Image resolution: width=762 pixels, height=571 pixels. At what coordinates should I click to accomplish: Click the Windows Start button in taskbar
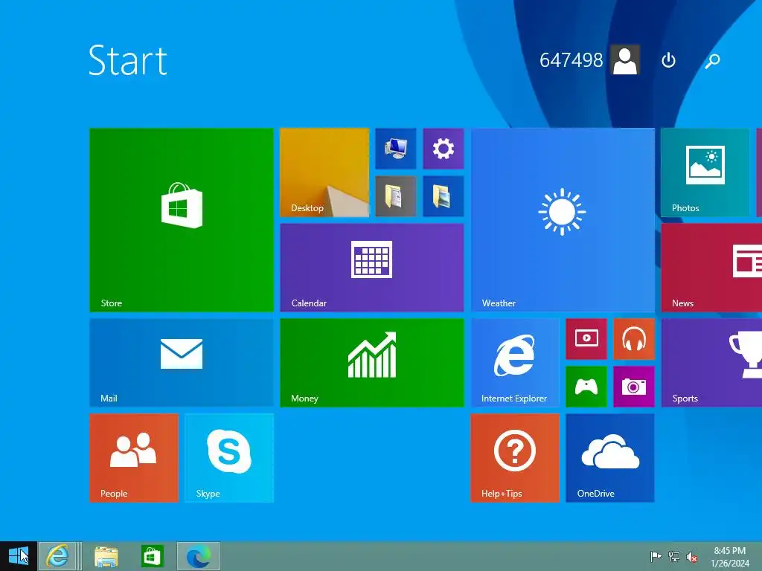(x=19, y=556)
